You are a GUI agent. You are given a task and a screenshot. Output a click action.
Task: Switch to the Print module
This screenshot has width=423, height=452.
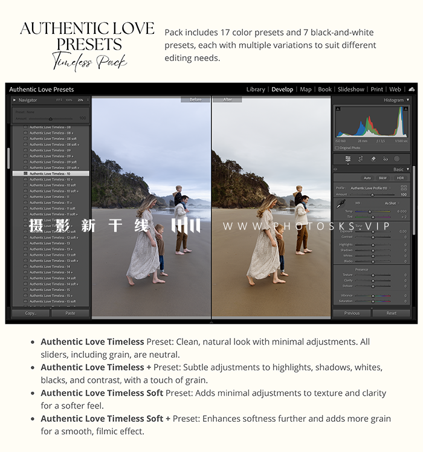376,89
